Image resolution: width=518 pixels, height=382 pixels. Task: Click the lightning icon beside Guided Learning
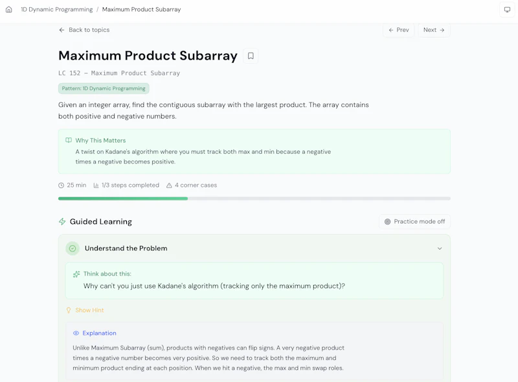click(x=62, y=221)
